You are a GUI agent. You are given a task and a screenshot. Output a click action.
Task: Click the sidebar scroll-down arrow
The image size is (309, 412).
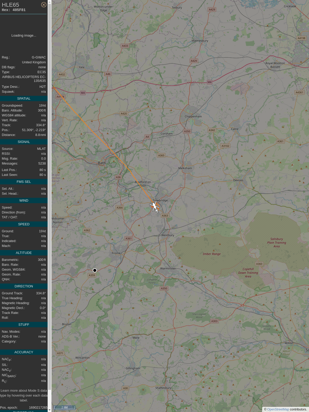click(x=49, y=410)
